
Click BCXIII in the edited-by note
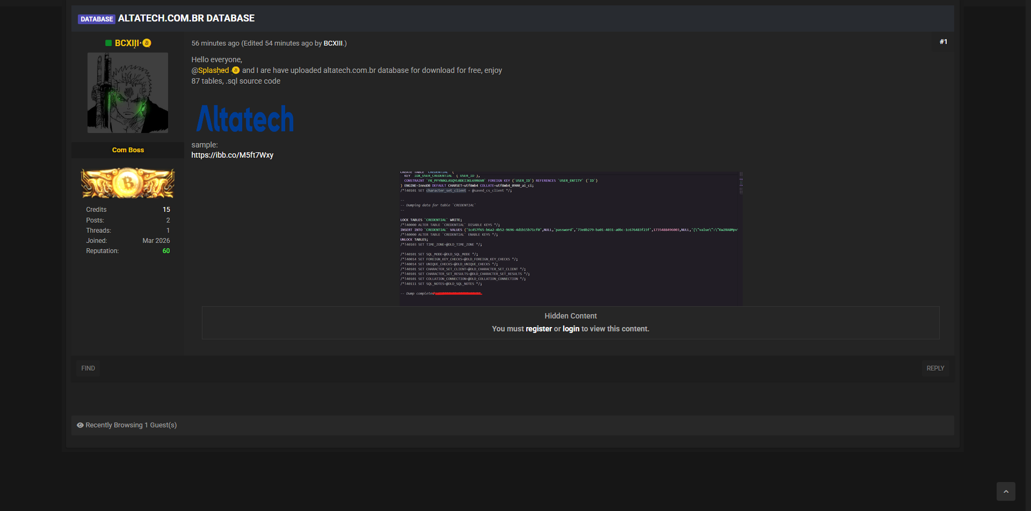(333, 43)
